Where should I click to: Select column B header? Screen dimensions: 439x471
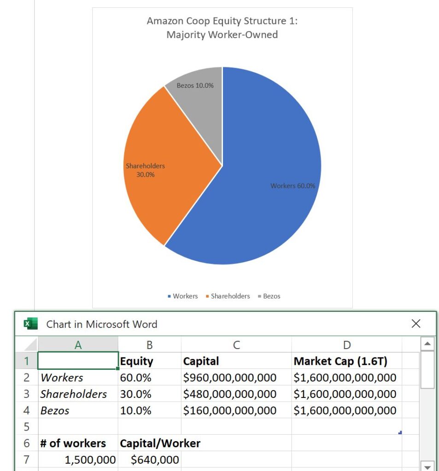150,345
